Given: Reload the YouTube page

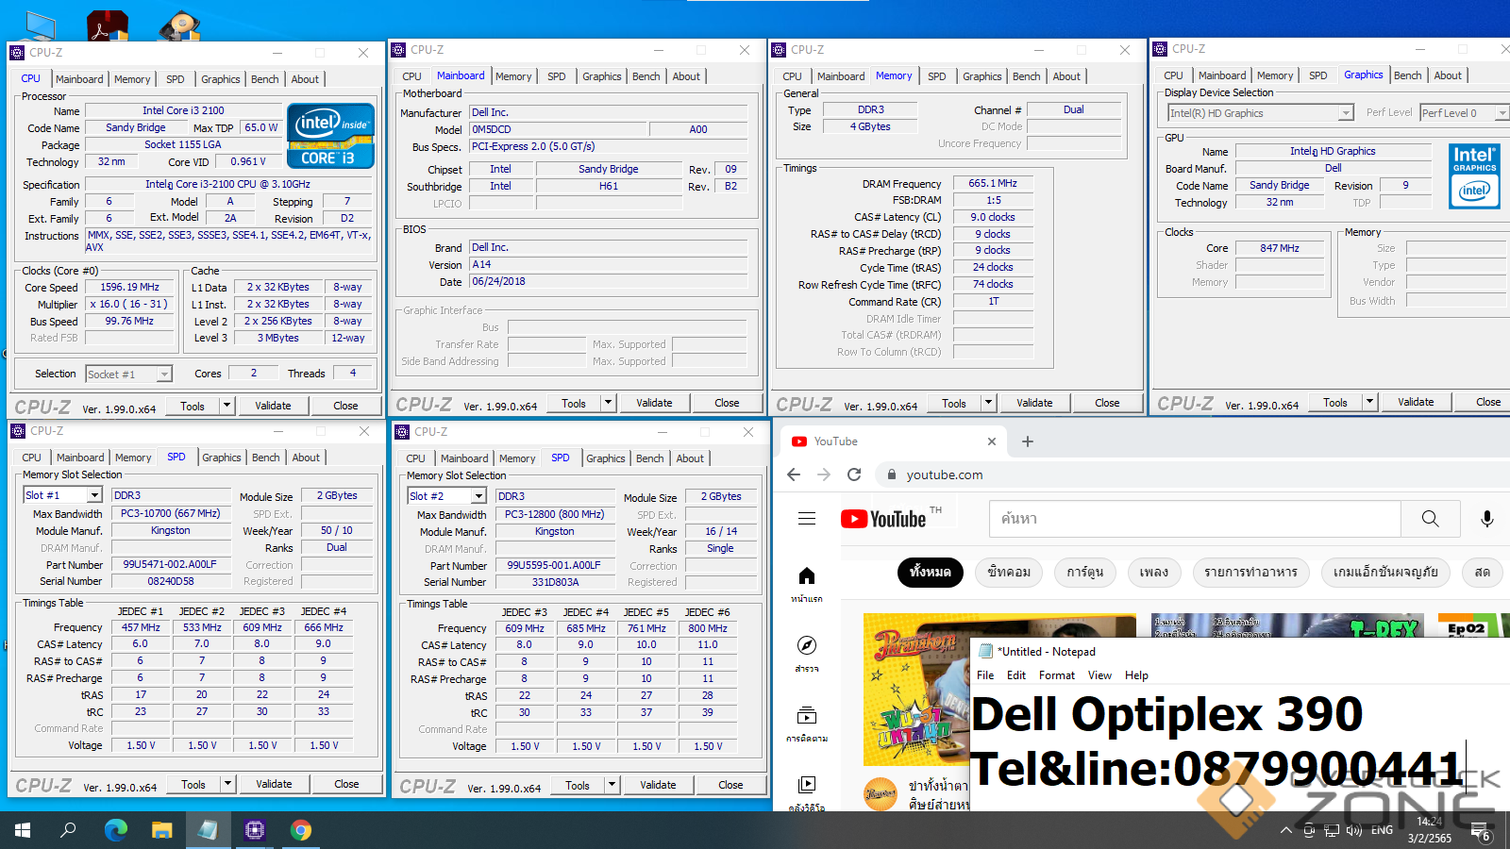Looking at the screenshot, I should coord(854,474).
